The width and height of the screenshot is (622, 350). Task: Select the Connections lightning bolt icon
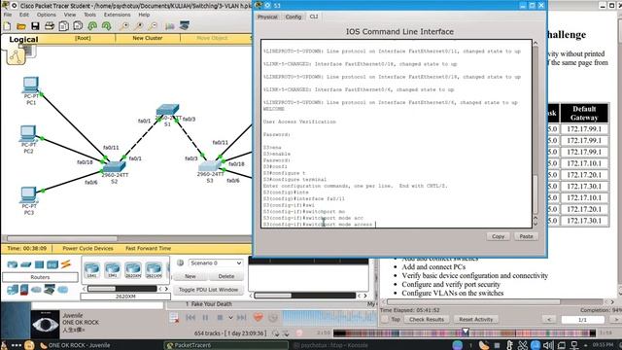66,264
